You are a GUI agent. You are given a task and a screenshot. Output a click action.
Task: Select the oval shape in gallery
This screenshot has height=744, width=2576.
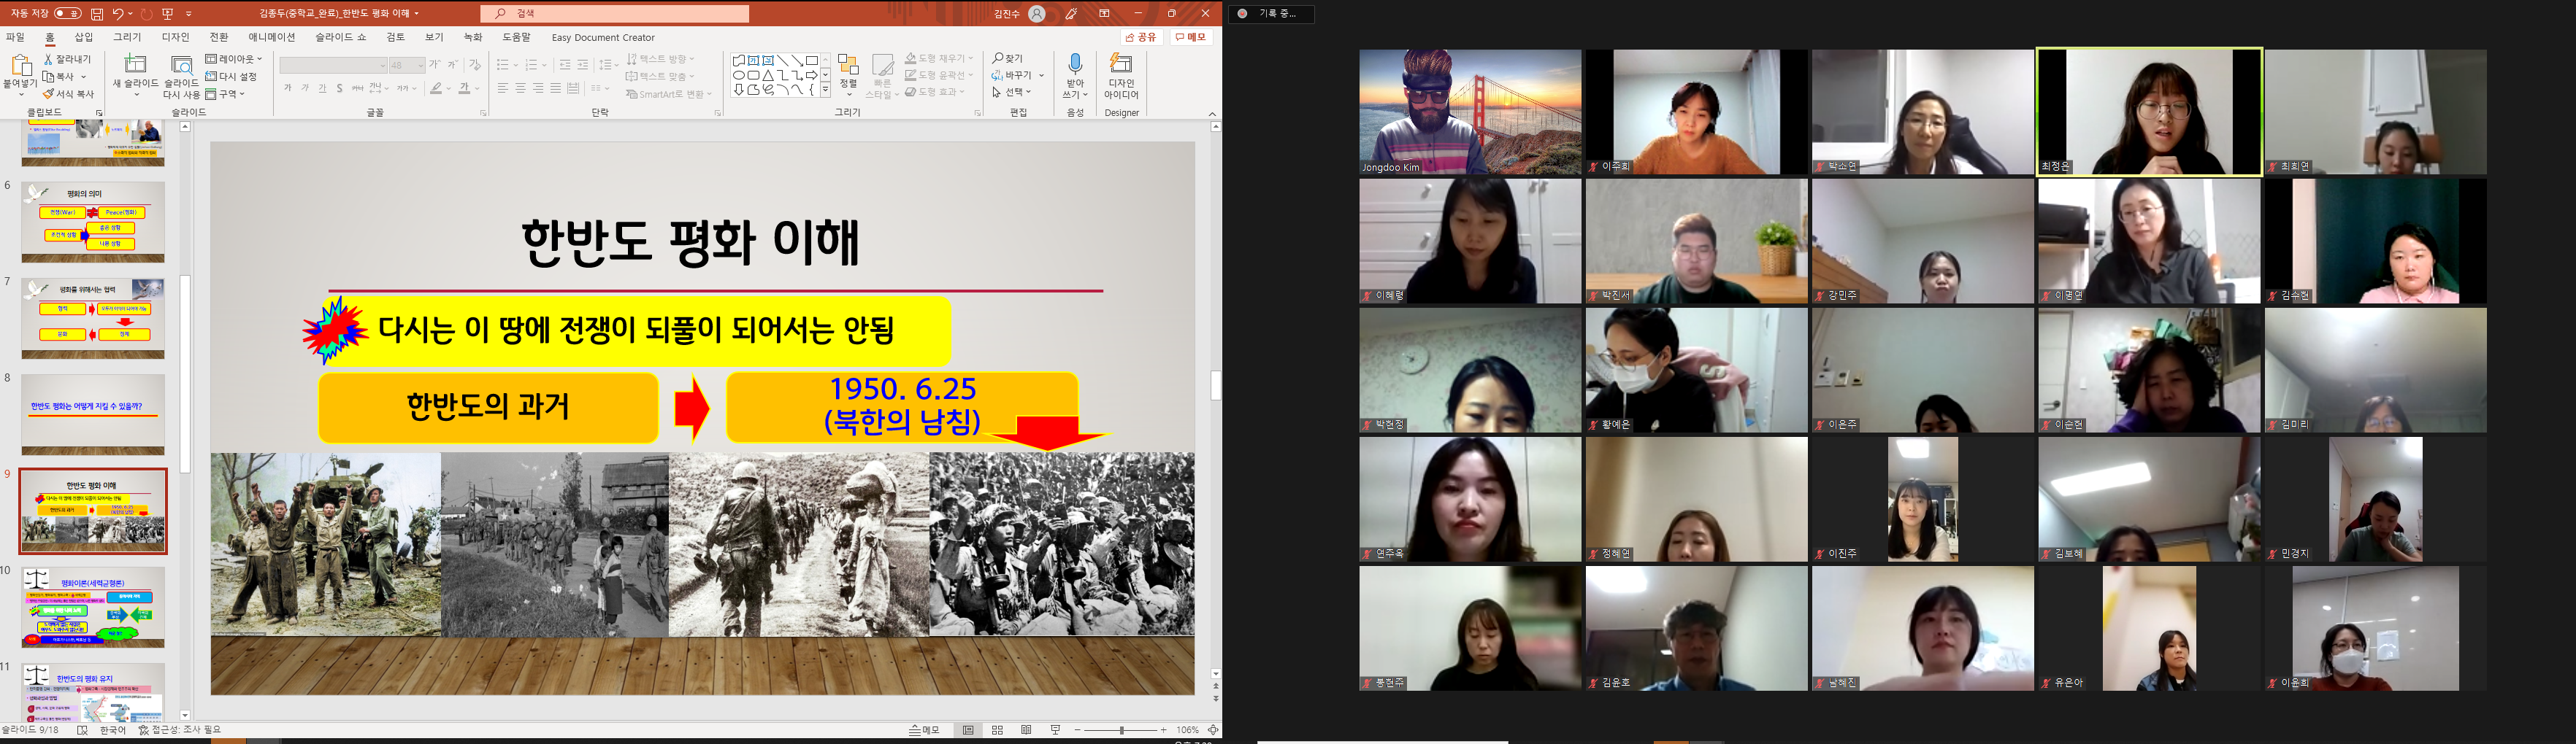tap(739, 75)
